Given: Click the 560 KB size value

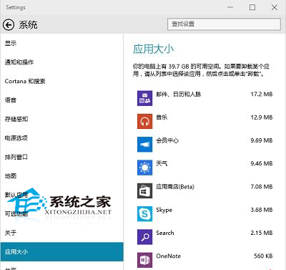Looking at the screenshot, I should 263,256.
